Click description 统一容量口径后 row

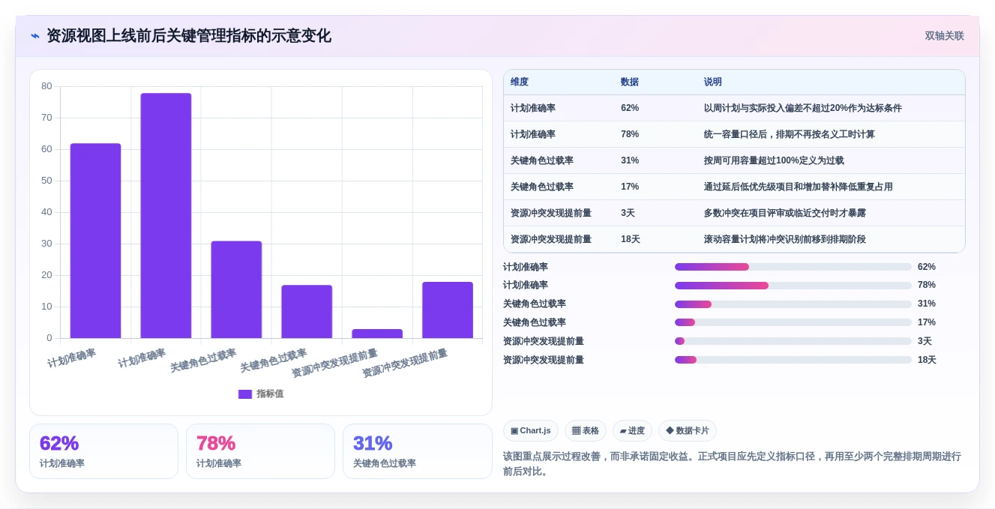790,134
